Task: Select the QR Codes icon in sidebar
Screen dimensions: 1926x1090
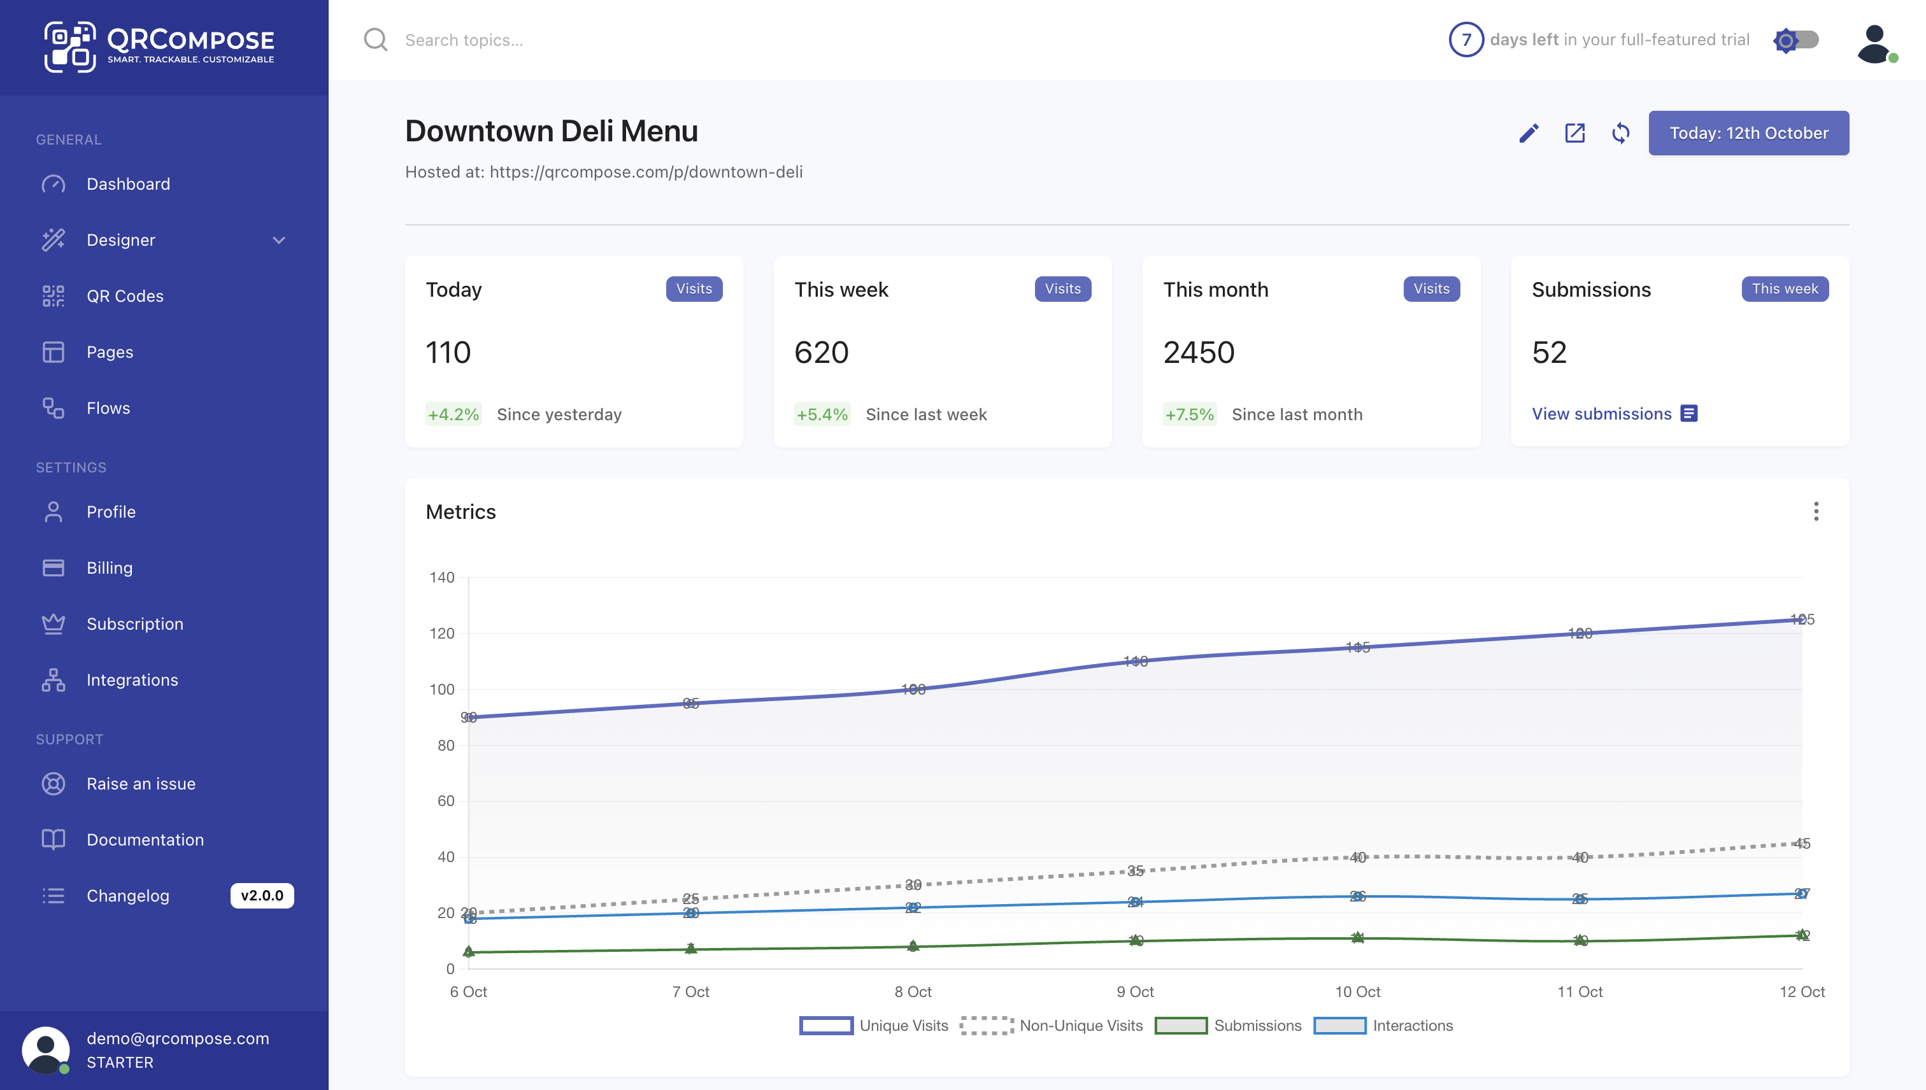Action: click(53, 295)
